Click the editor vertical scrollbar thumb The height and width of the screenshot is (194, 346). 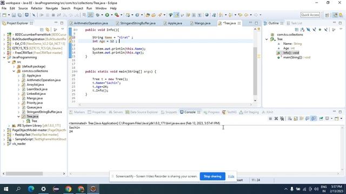(255, 71)
